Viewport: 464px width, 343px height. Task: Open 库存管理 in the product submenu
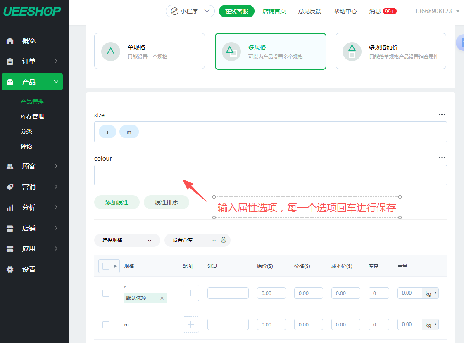click(x=32, y=116)
